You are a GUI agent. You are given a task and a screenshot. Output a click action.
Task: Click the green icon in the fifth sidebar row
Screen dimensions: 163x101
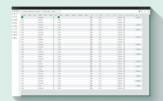[14, 23]
